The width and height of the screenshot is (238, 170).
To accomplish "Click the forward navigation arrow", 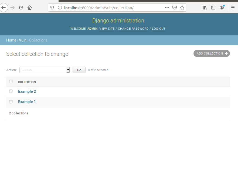I will [x=12, y=8].
